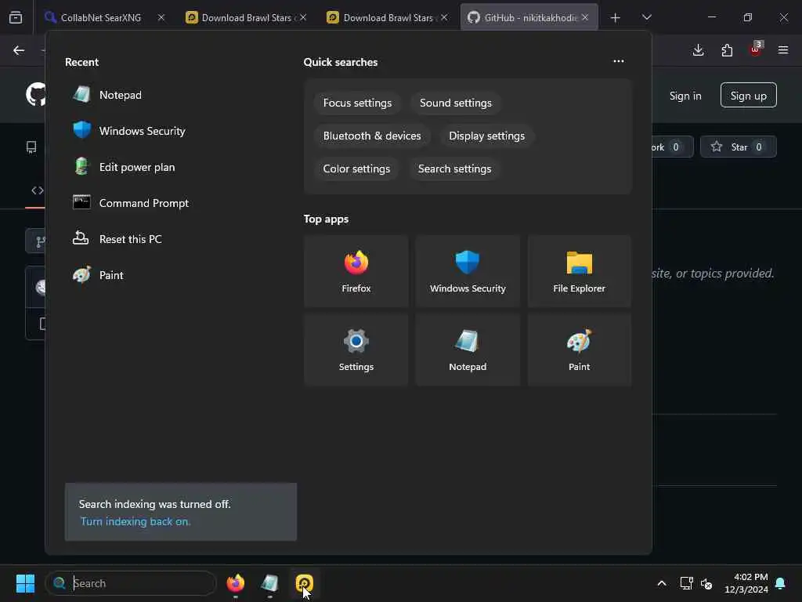802x602 pixels.
Task: Open Quick searches more options menu
Action: (619, 61)
